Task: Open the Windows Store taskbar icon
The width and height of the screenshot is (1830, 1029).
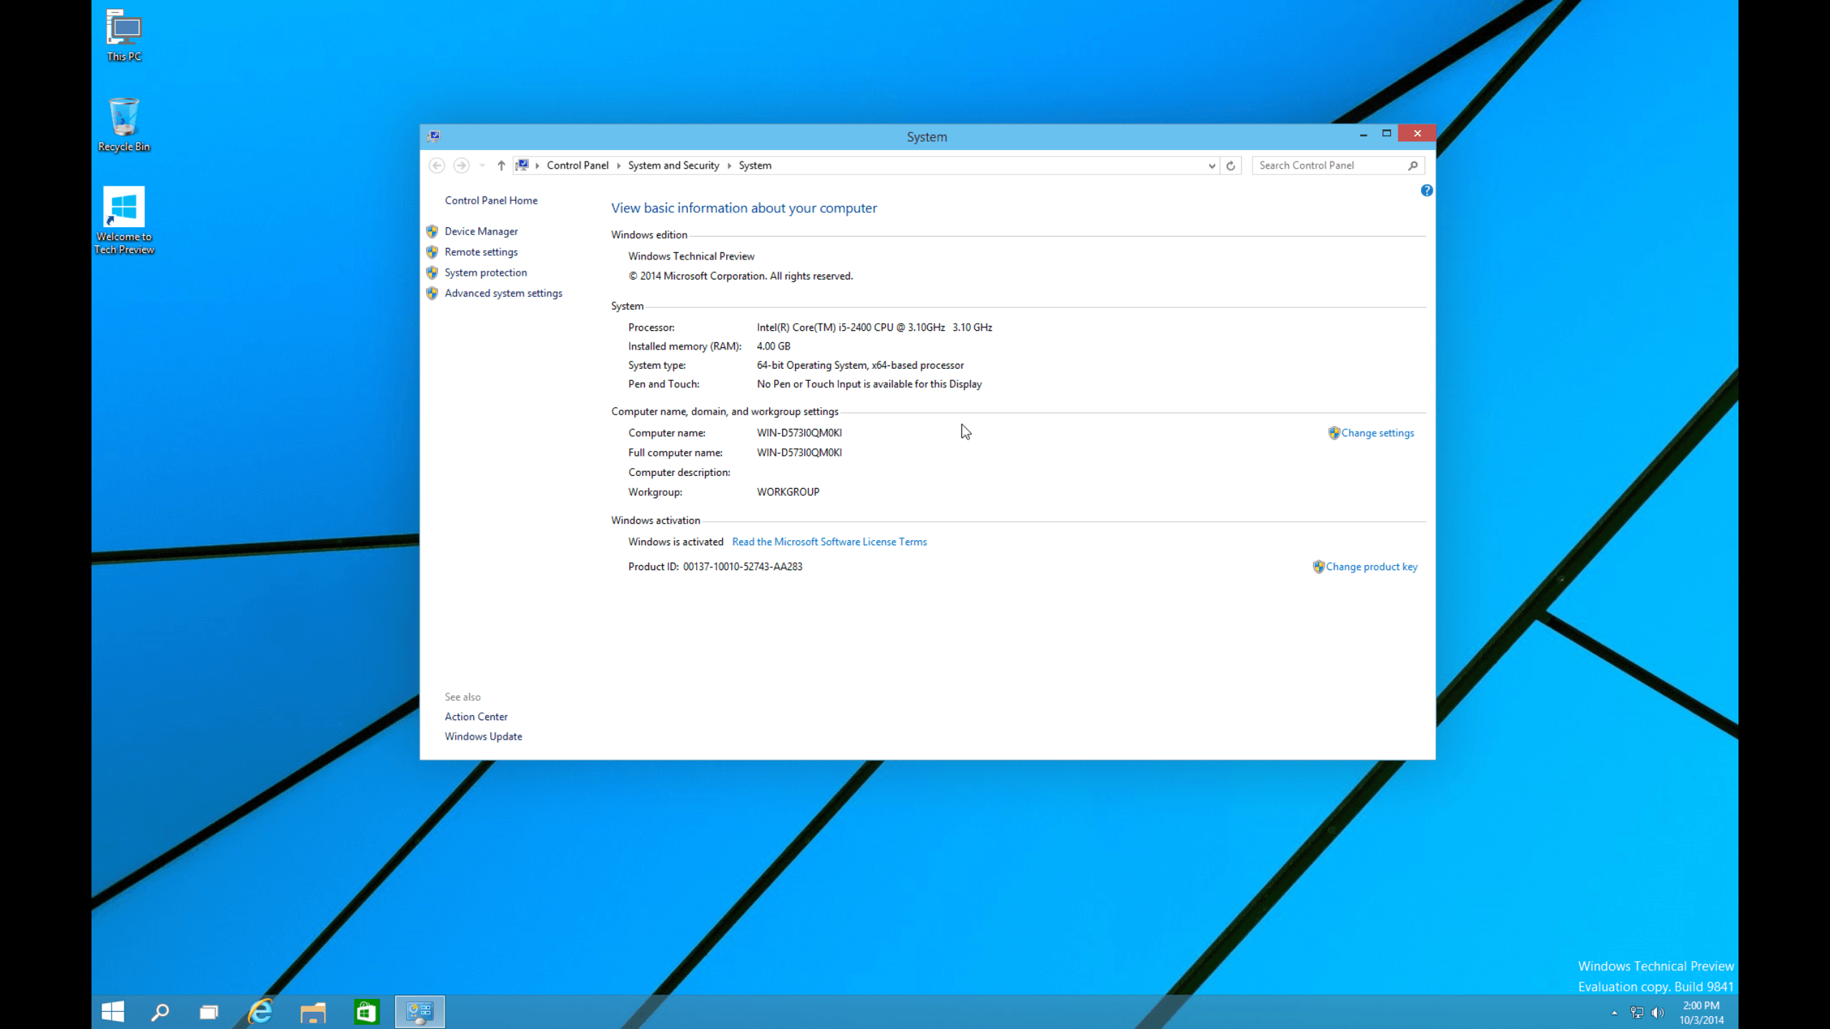Action: (x=367, y=1012)
